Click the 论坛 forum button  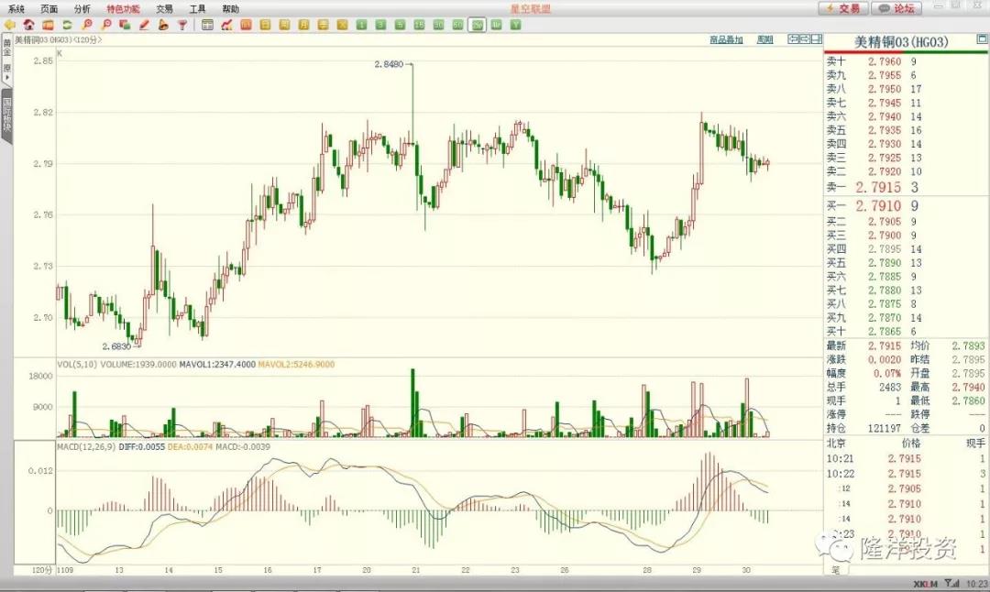pyautogui.click(x=896, y=8)
